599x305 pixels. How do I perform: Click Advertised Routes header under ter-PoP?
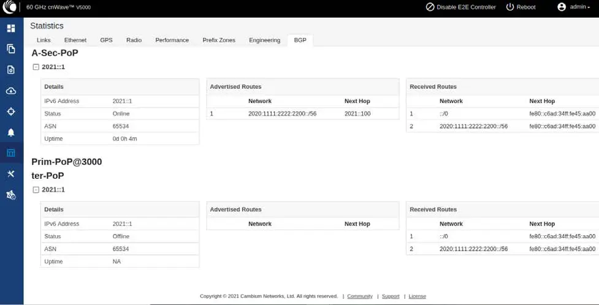click(235, 209)
